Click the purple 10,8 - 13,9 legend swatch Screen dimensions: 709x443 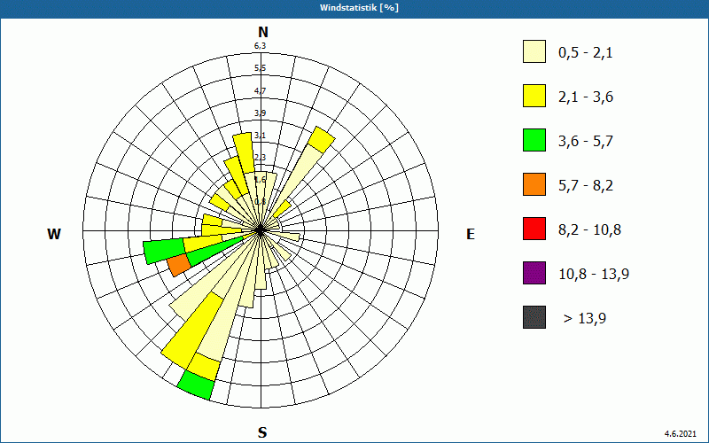(534, 273)
